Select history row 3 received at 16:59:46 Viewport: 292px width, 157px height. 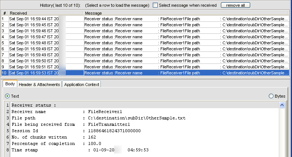(x=145, y=31)
